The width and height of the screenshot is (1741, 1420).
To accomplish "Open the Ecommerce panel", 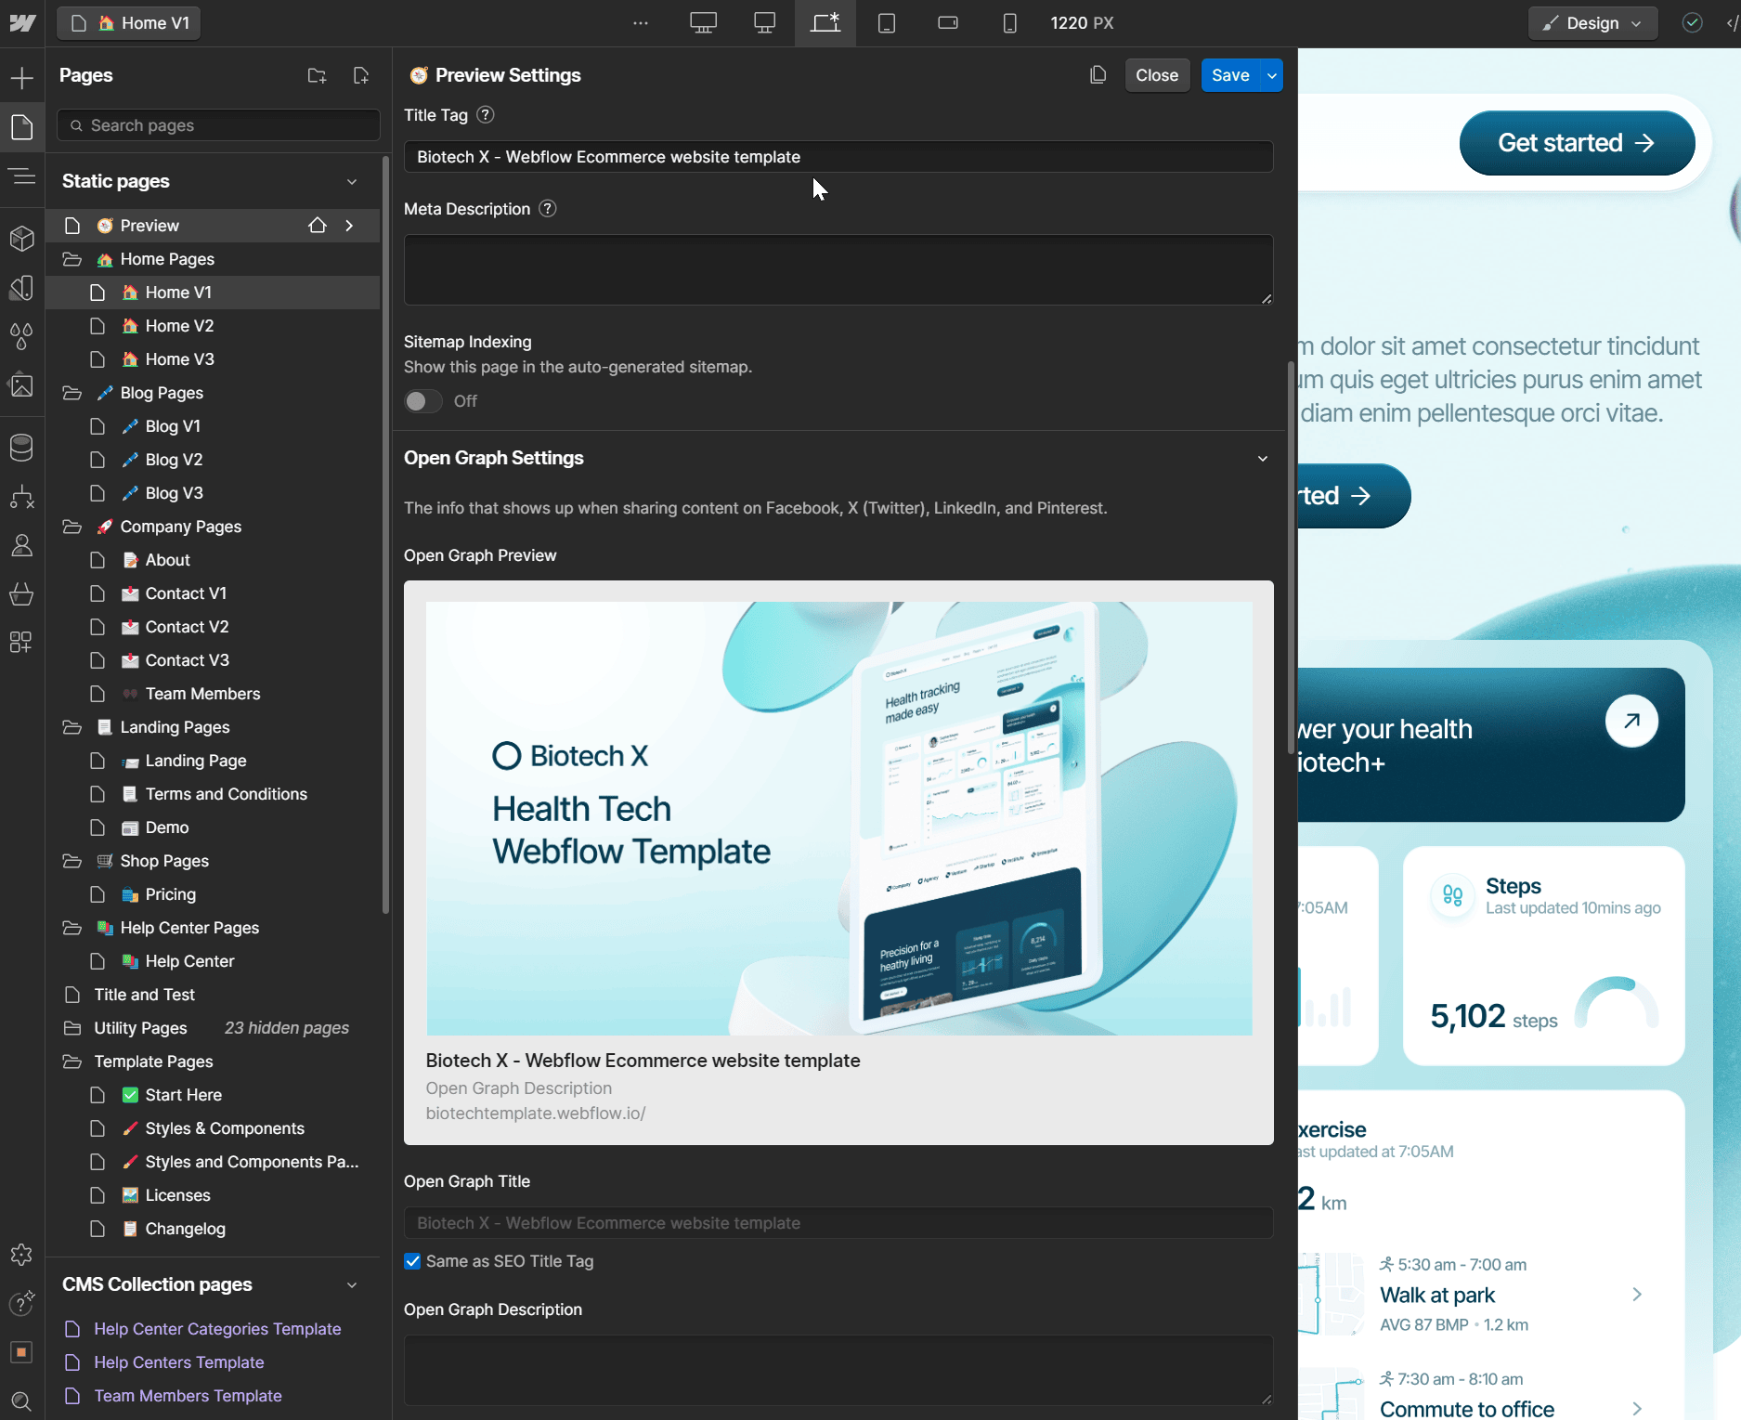I will point(22,594).
